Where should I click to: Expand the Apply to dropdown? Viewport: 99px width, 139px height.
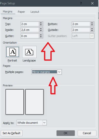point(44,123)
